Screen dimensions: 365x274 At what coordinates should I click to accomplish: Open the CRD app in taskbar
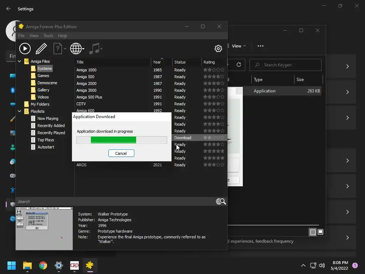(74, 265)
